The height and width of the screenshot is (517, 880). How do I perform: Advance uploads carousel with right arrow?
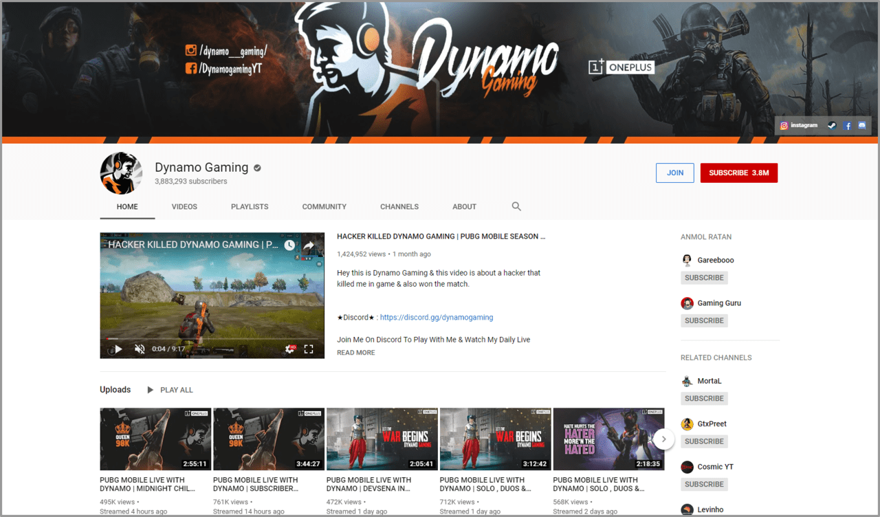pyautogui.click(x=663, y=439)
